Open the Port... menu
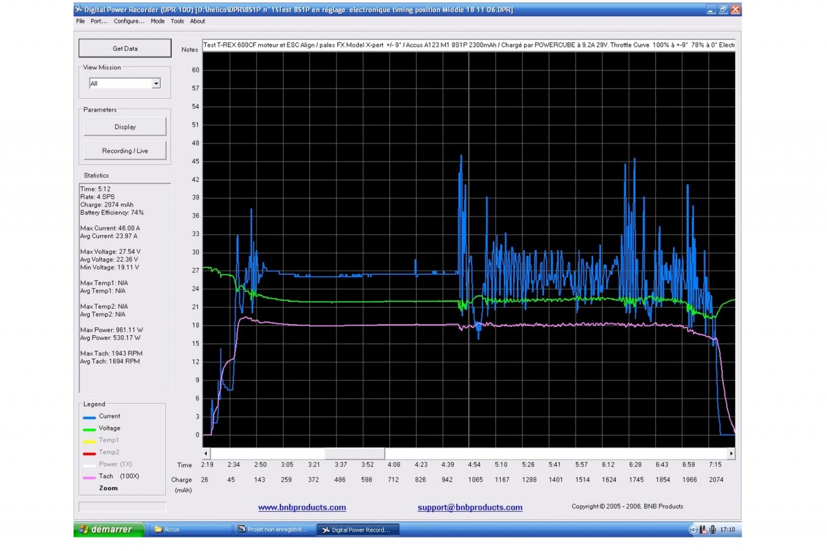Viewport: 827px width, 551px height. coord(99,21)
